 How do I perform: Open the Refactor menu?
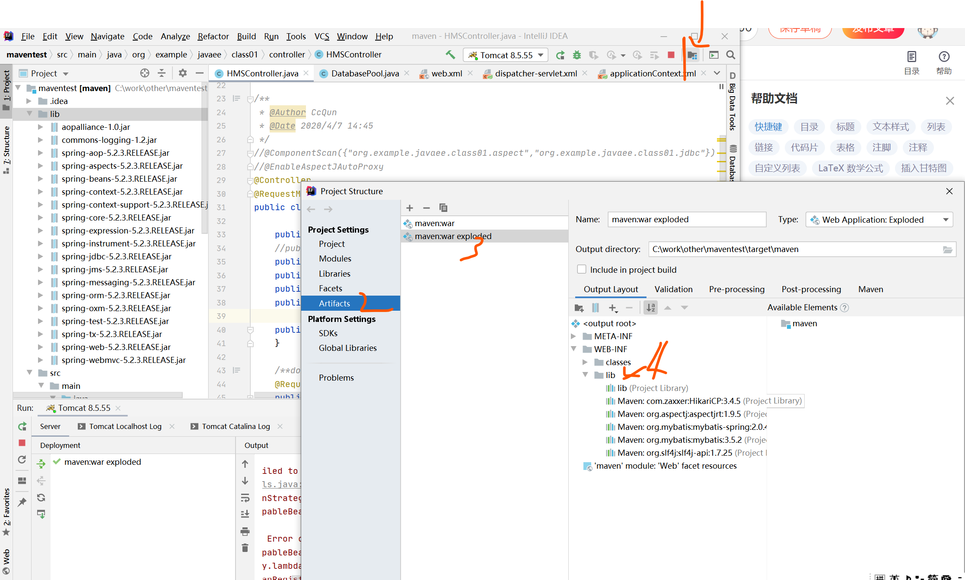pos(213,36)
